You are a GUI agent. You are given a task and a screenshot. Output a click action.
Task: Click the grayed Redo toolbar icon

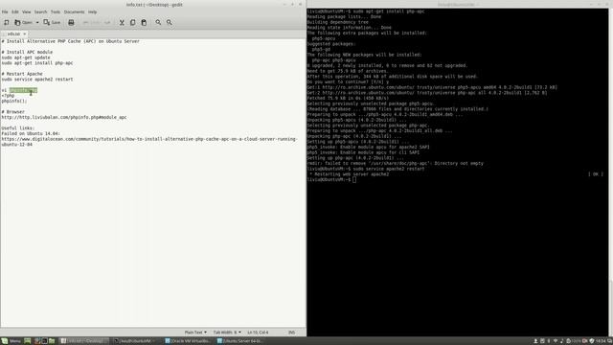(x=107, y=22)
